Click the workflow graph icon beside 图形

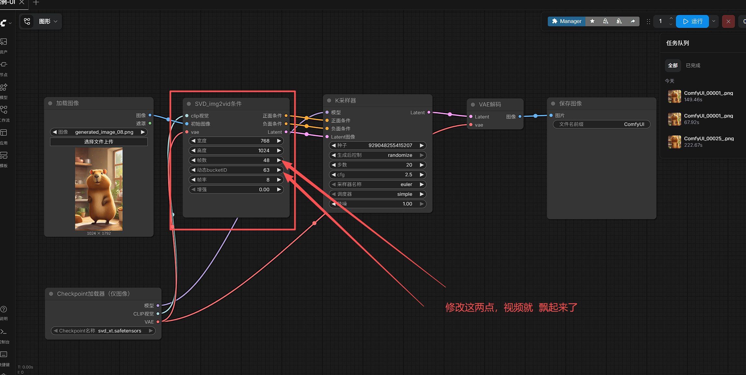click(27, 21)
